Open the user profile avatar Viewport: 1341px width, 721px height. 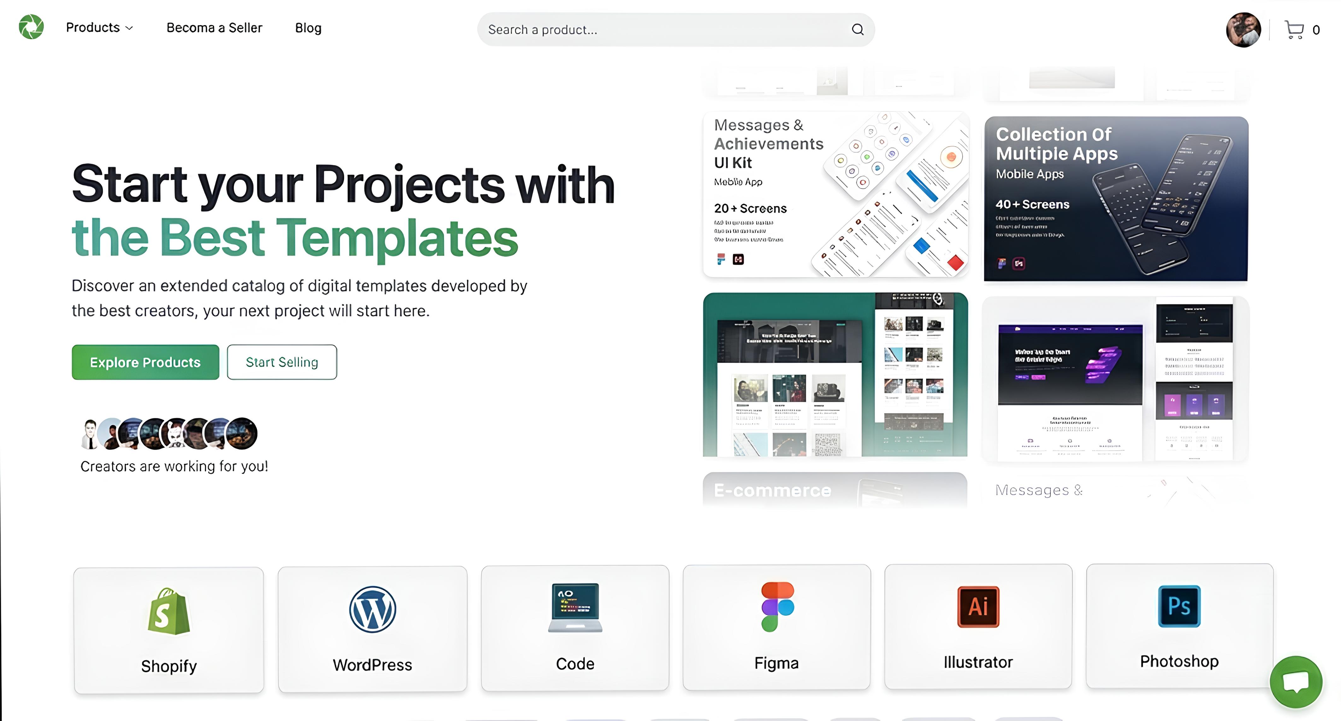[x=1243, y=30]
